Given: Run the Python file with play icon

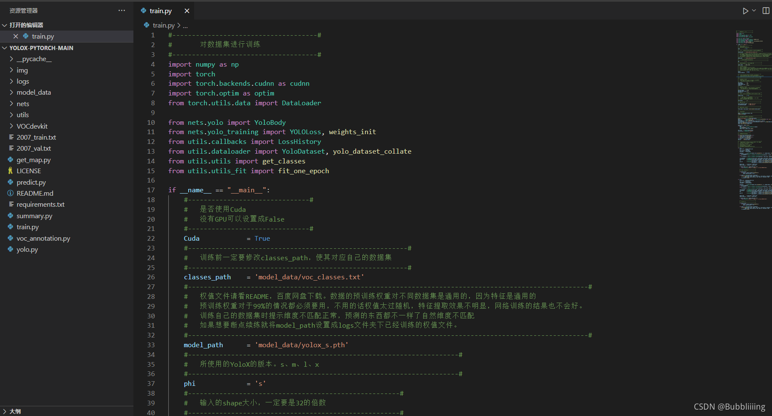Looking at the screenshot, I should (x=745, y=11).
